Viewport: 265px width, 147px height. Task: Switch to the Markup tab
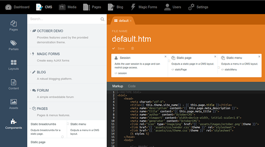click(118, 86)
